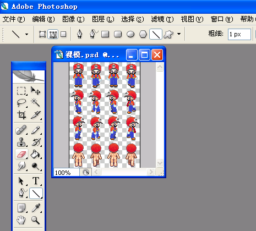Select the Crop tool
The image size is (256, 231).
[x=21, y=115]
